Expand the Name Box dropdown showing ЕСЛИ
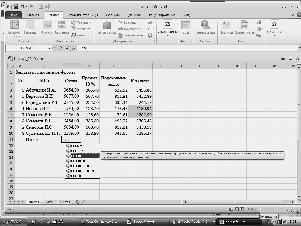The height and width of the screenshot is (226, 301). 49,48
